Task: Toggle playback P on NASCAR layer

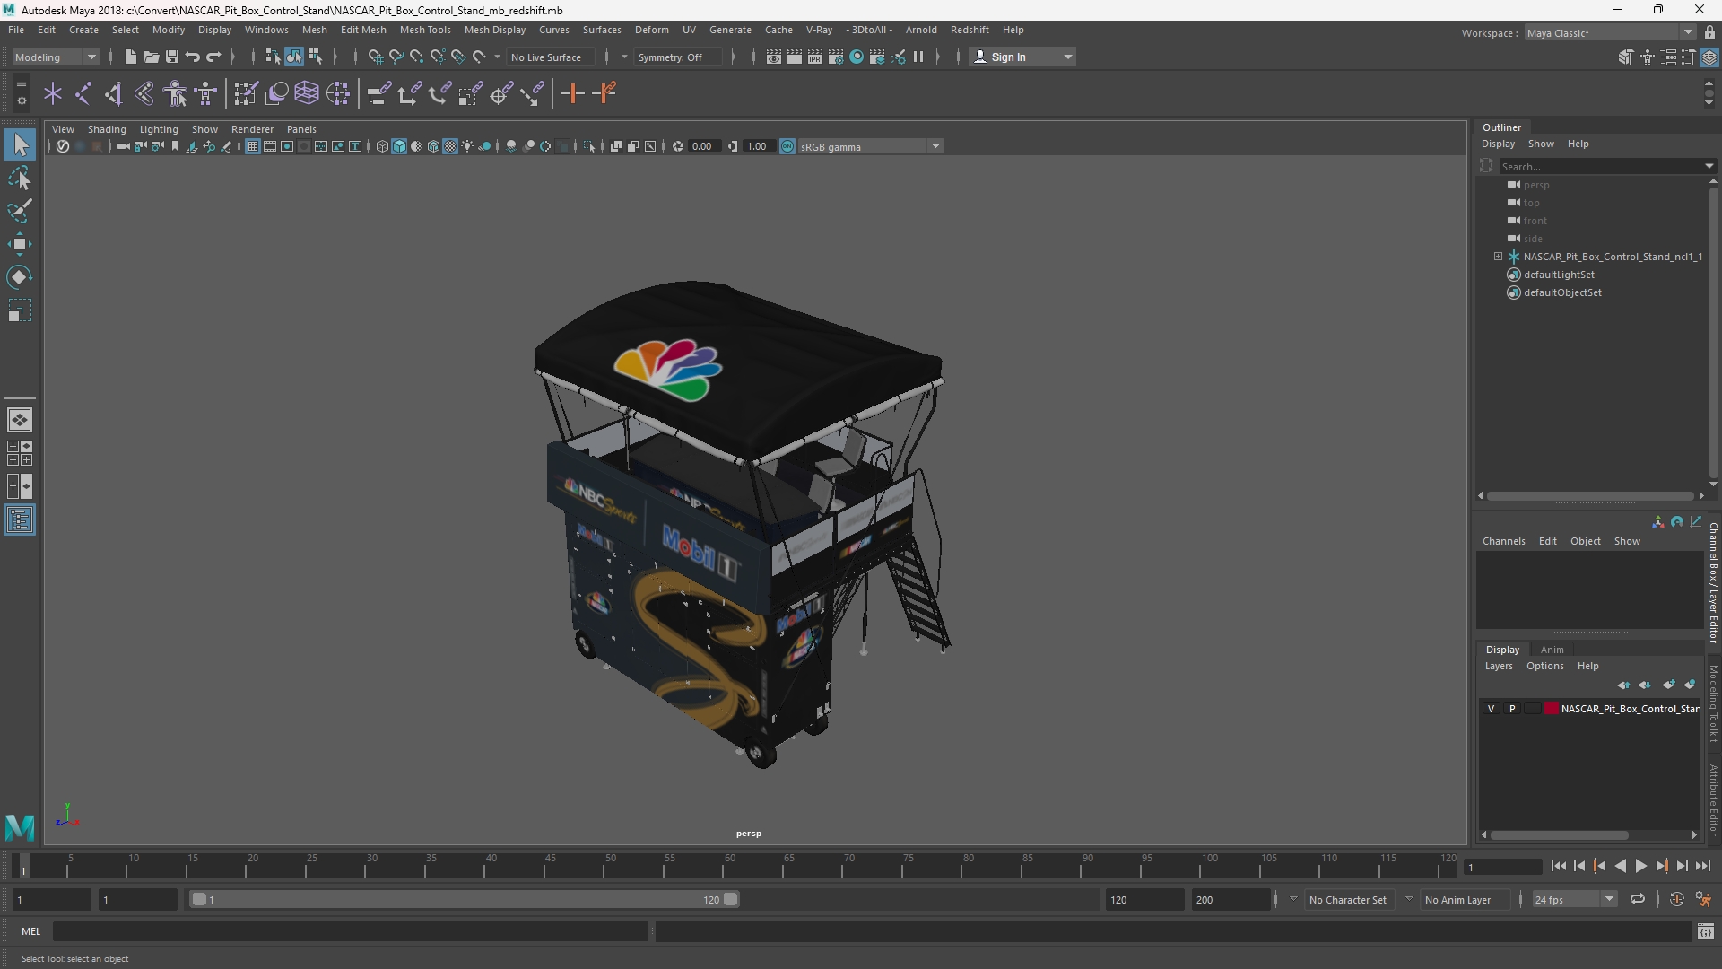Action: (1512, 709)
